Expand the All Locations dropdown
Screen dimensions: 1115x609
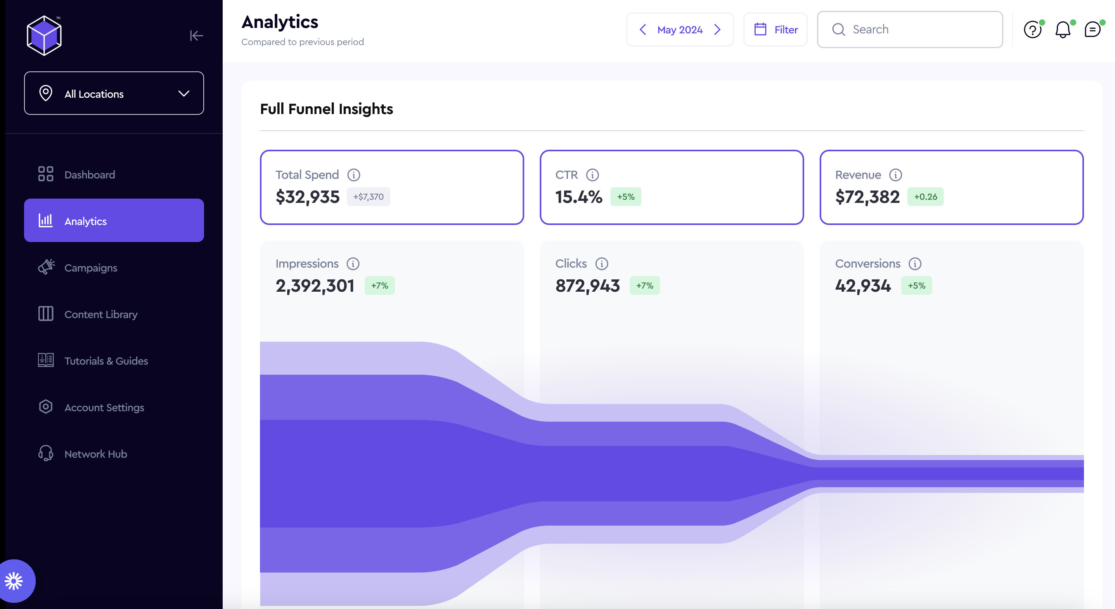click(x=114, y=93)
